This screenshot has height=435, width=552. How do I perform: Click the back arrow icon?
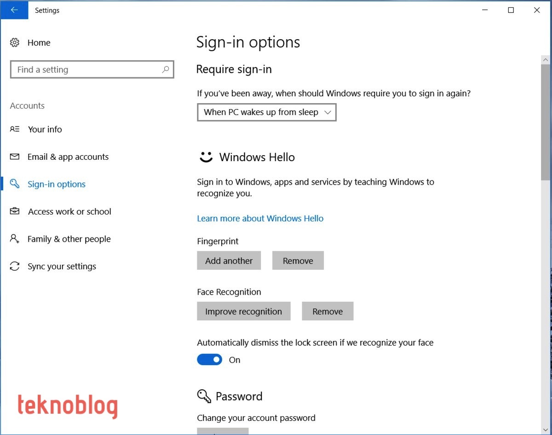14,10
